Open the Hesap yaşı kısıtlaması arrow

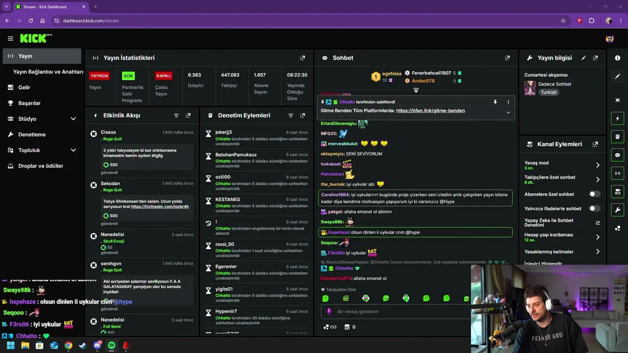click(598, 237)
